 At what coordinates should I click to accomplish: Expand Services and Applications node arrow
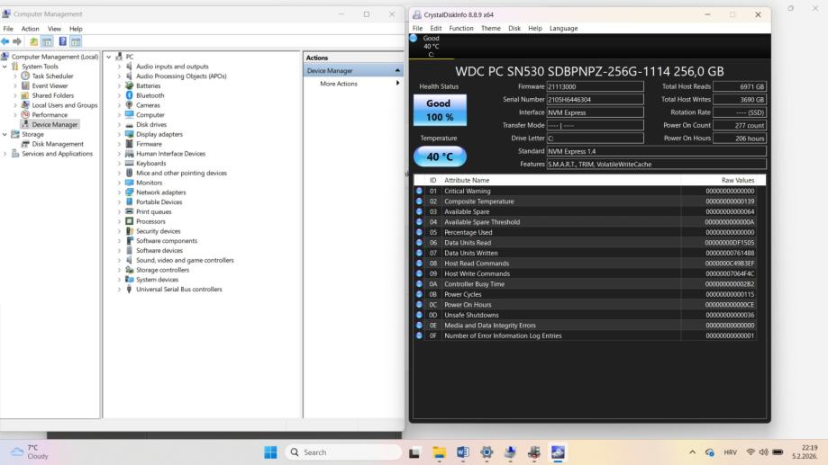[5, 154]
